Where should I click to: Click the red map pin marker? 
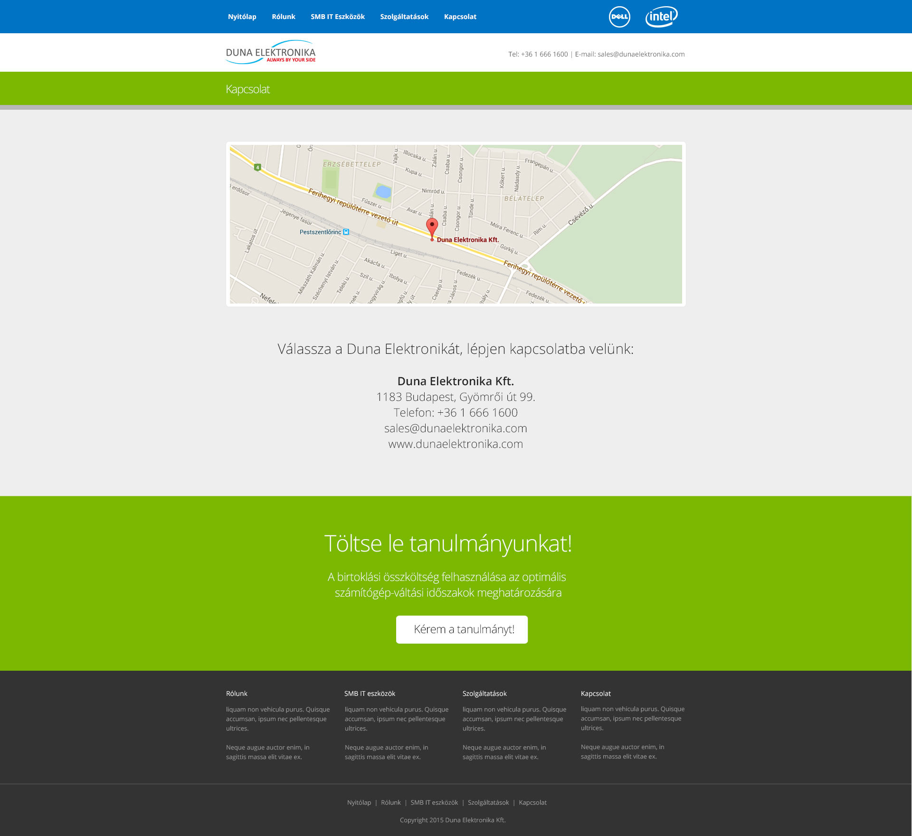[x=432, y=228]
